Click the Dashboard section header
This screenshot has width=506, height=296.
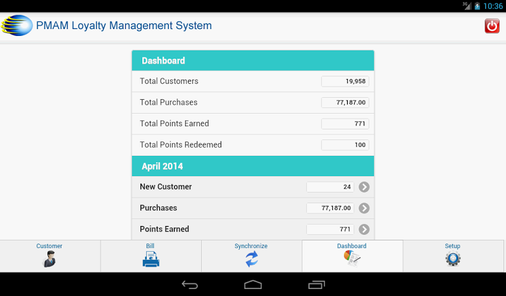click(x=253, y=61)
